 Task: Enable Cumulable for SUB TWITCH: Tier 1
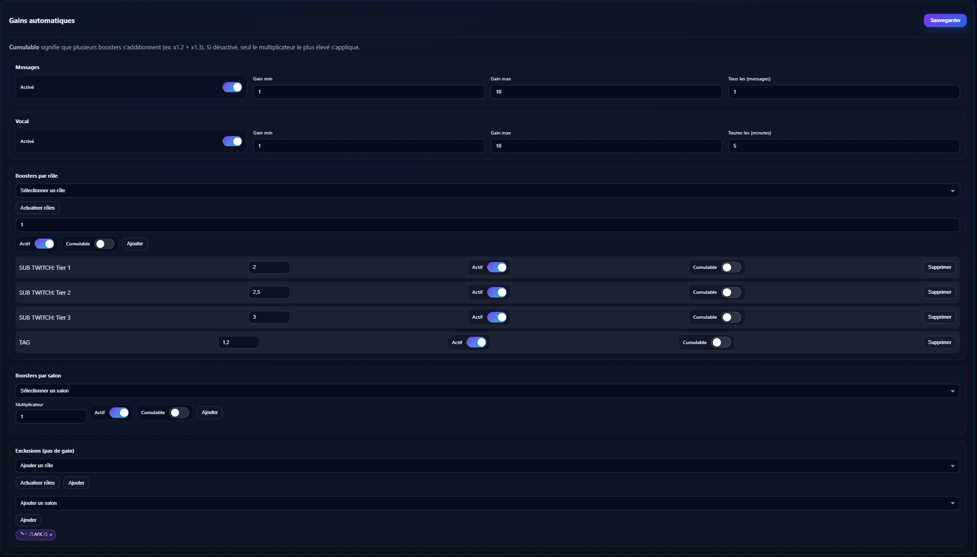click(731, 267)
